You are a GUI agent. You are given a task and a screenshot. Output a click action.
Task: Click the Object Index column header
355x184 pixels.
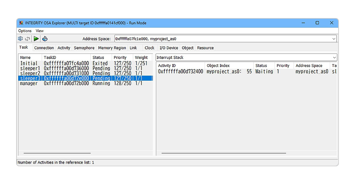[x=229, y=65]
